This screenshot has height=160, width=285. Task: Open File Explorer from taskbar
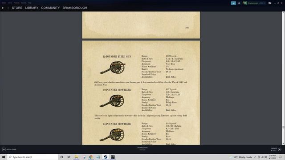76,157
